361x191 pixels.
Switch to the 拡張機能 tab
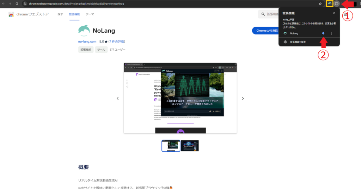(x=74, y=14)
